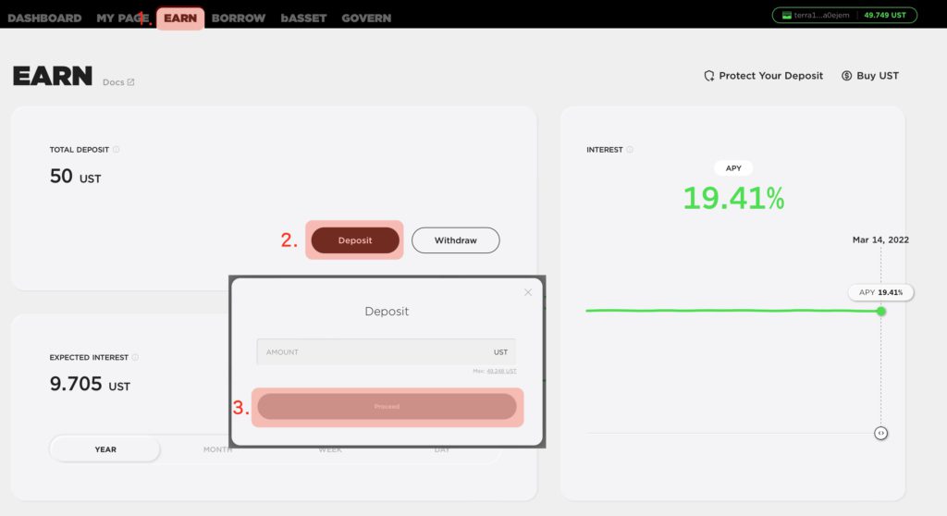Click the 49.749 UST wallet balance

[885, 15]
